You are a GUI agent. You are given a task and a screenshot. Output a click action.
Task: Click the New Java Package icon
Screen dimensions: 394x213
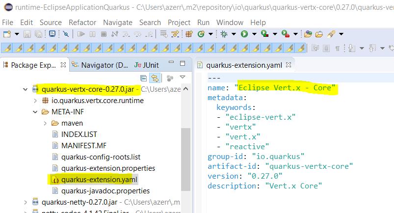pos(189,34)
